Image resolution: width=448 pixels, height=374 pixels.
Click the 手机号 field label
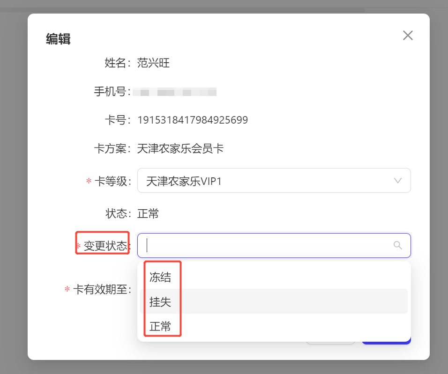(112, 92)
